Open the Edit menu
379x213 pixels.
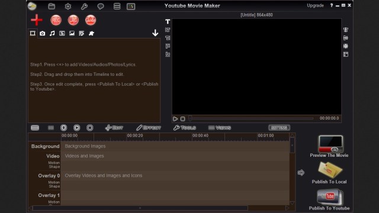click(114, 128)
